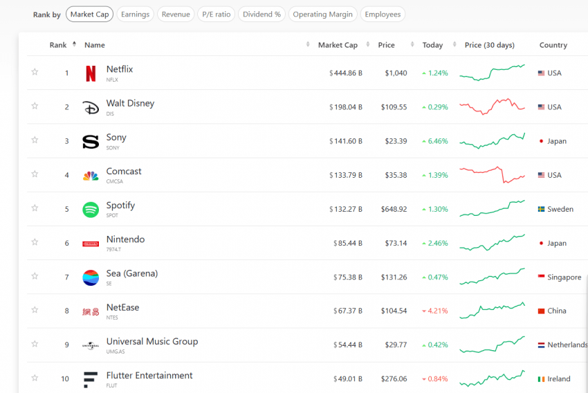Toggle favorite star for Netflix
Viewport: 588px width, 393px height.
point(35,72)
